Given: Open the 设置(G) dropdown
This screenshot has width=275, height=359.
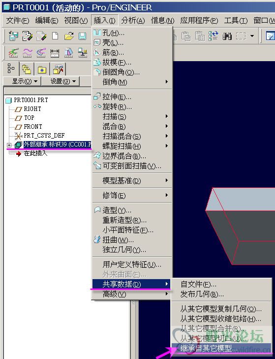Looking at the screenshot, I should [x=61, y=81].
